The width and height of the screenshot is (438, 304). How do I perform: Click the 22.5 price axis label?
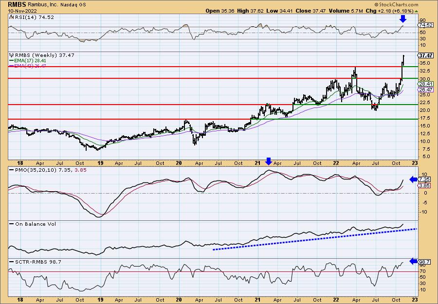[424, 103]
